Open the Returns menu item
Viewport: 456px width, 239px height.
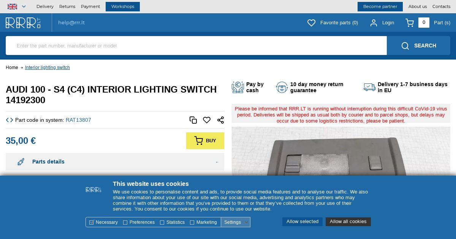[x=67, y=6]
